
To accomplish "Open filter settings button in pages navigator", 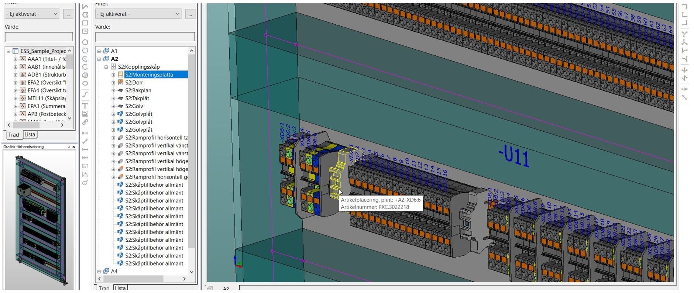I will [x=68, y=14].
